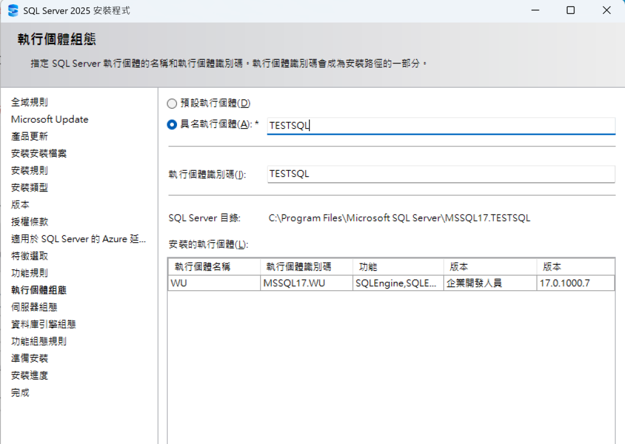Click the 伺服器組態 step
Screen dimensions: 625x444
[34, 307]
